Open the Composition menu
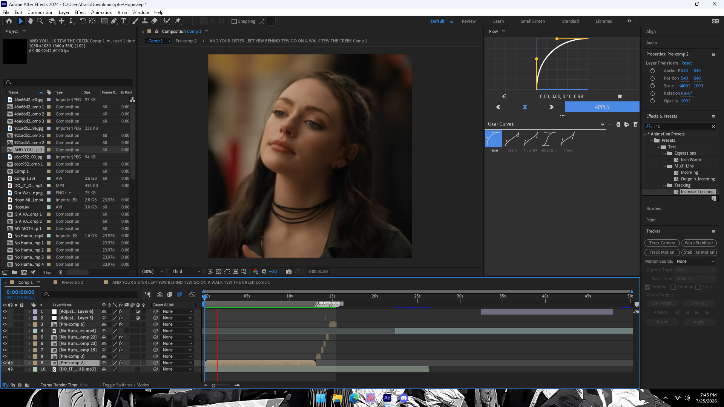Screen dimensions: 724x407 tap(40, 12)
